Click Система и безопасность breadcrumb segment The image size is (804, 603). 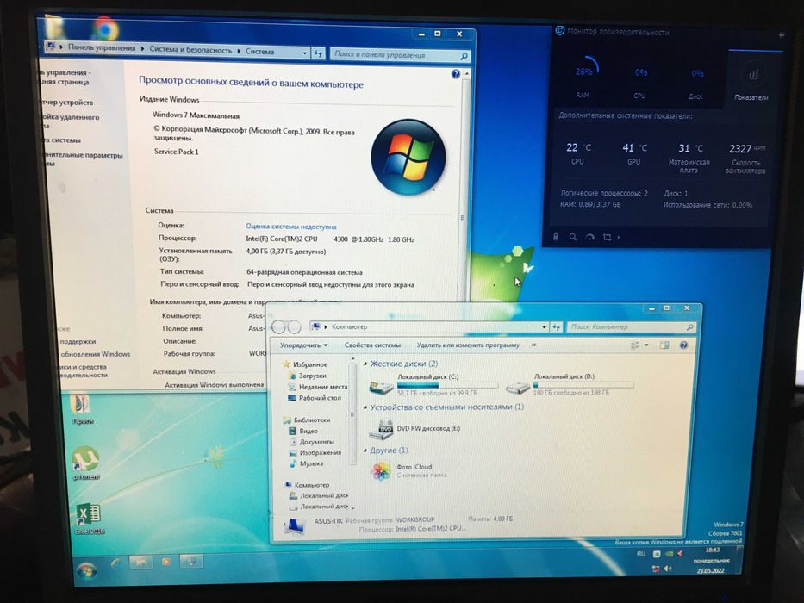(190, 50)
